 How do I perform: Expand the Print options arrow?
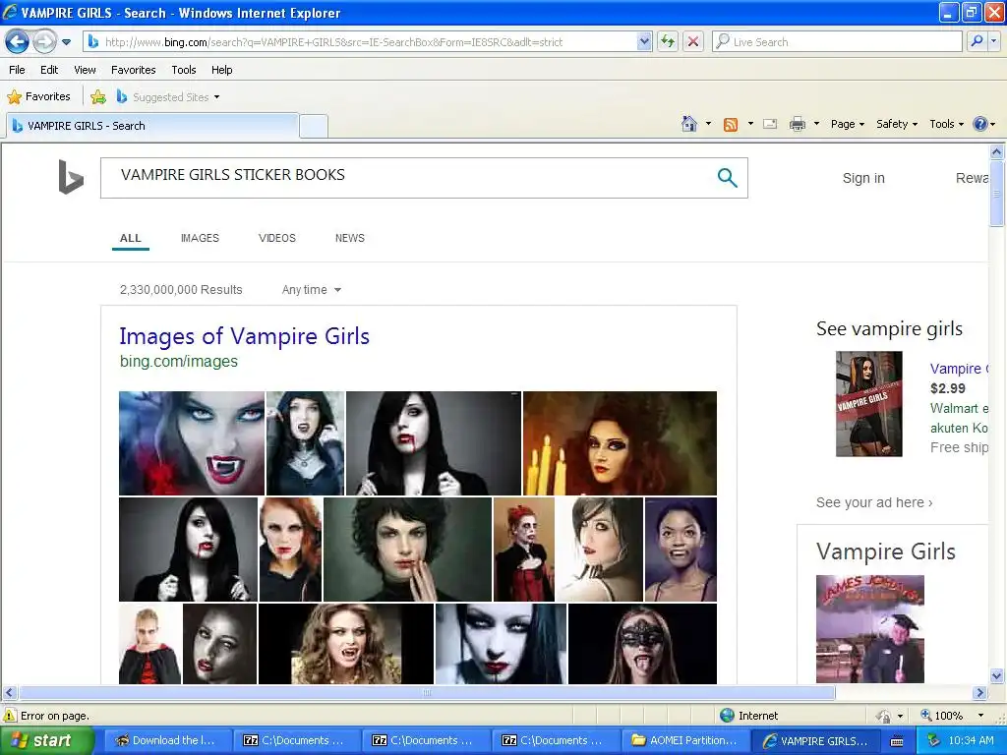[x=816, y=124]
